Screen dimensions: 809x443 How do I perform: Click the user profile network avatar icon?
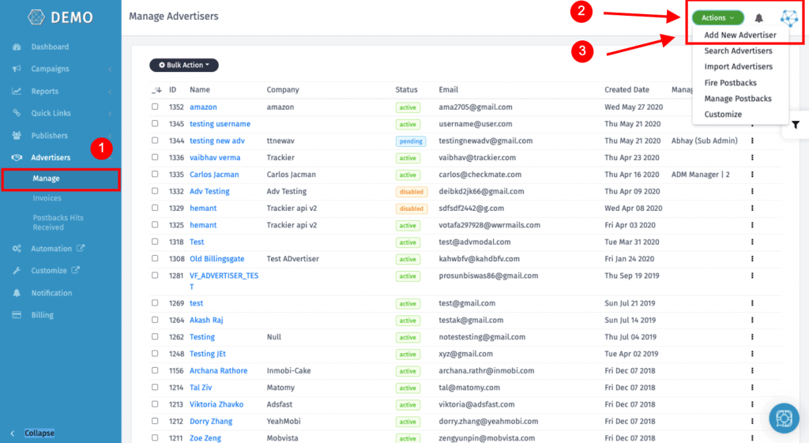788,19
